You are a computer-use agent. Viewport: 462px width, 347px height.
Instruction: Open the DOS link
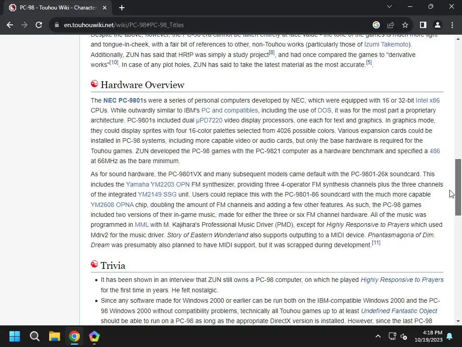pyautogui.click(x=324, y=110)
